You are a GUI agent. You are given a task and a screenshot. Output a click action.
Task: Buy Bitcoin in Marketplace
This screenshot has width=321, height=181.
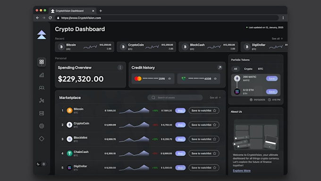pyautogui.click(x=180, y=111)
